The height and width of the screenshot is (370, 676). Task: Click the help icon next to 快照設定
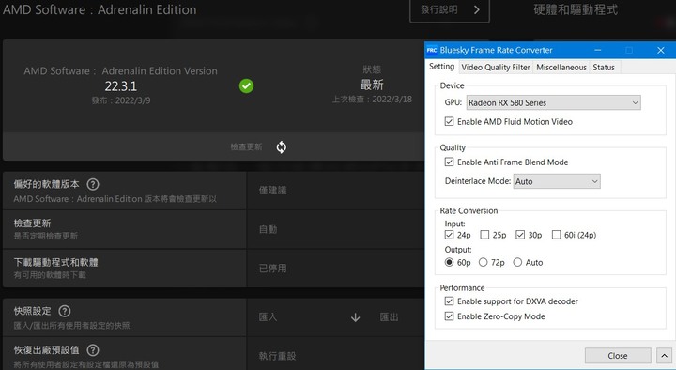65,311
